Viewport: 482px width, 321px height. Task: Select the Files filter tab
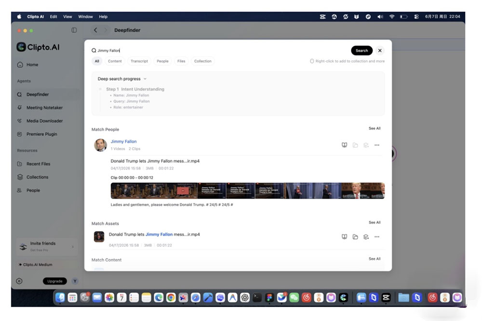click(181, 61)
